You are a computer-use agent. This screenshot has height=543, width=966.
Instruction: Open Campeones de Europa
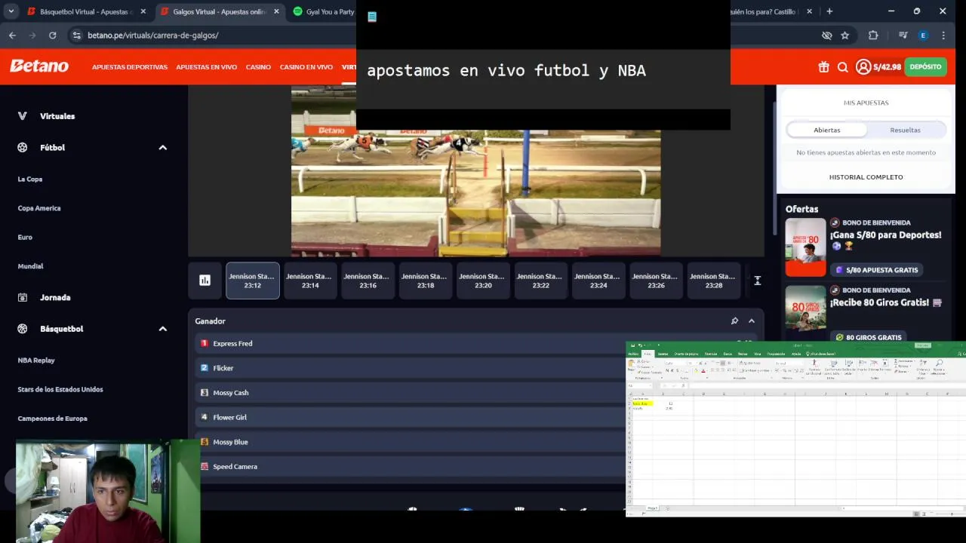tap(53, 419)
